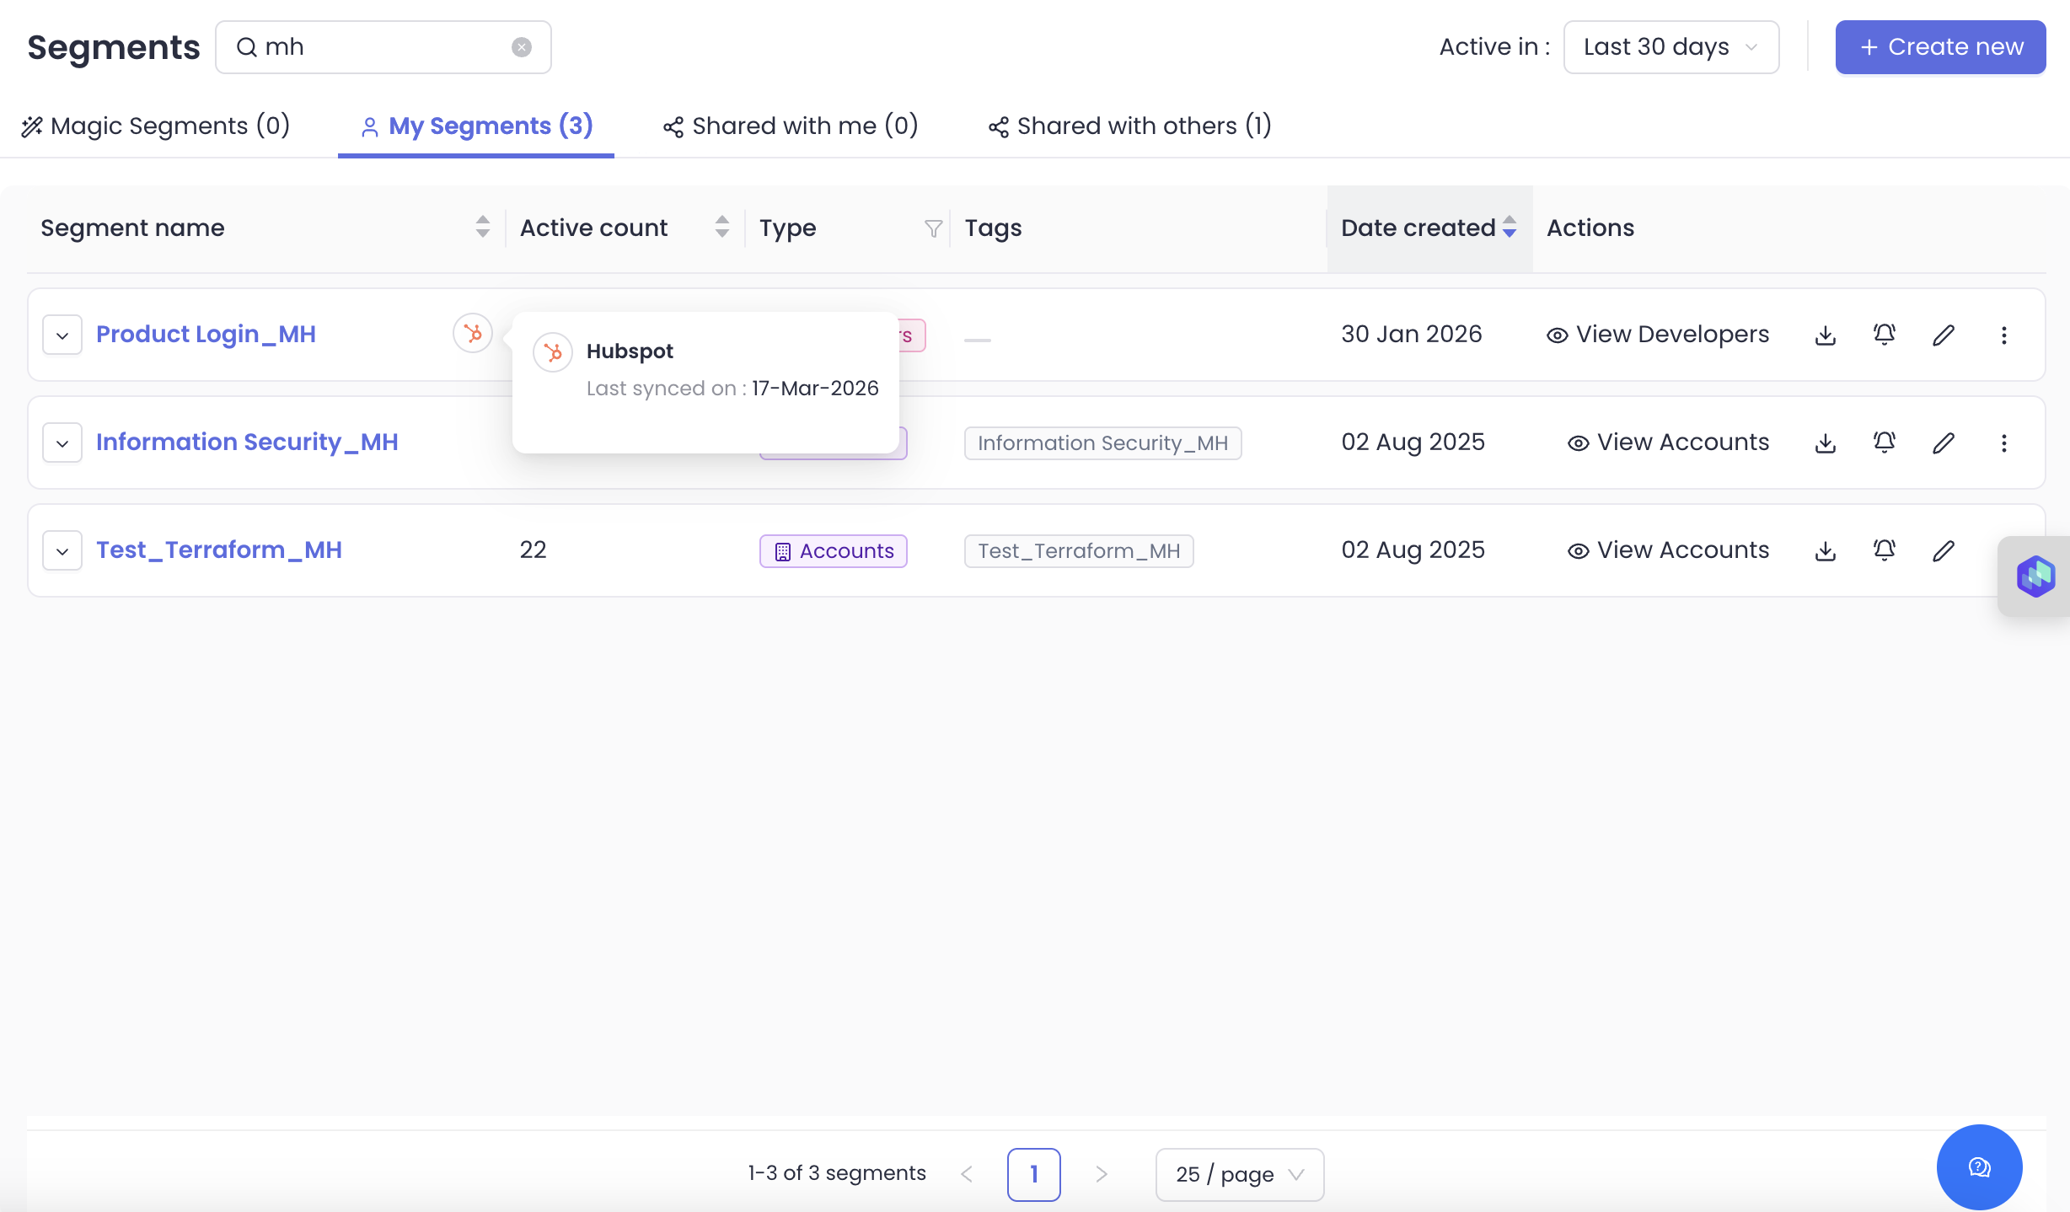Open more options menu for Product Login_MH
The image size is (2070, 1212).
(x=2003, y=335)
